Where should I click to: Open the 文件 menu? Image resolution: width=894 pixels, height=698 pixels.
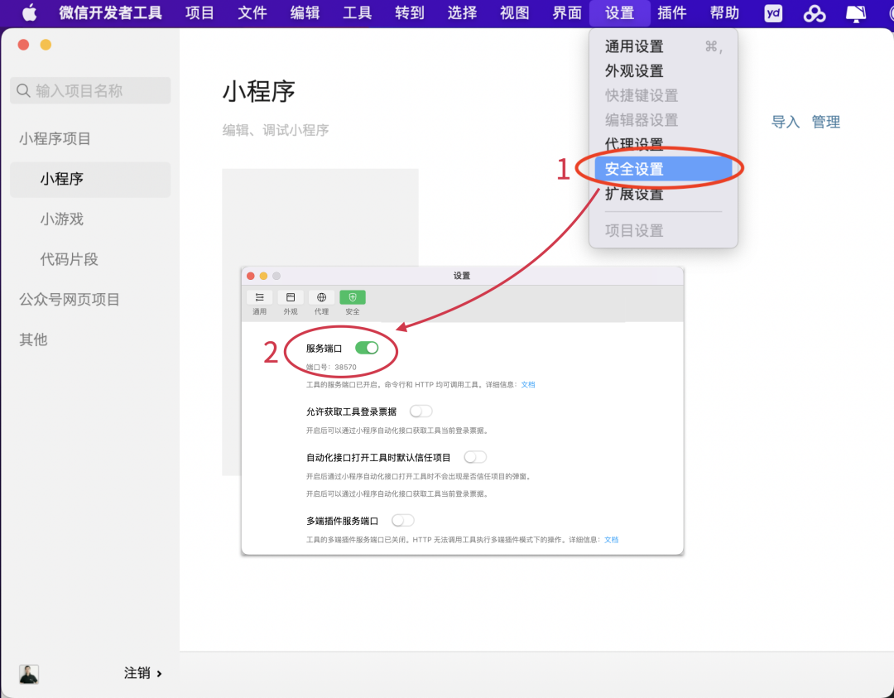point(252,12)
